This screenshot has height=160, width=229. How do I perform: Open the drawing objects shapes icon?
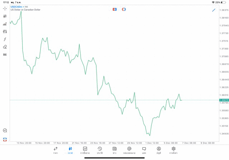(5, 47)
